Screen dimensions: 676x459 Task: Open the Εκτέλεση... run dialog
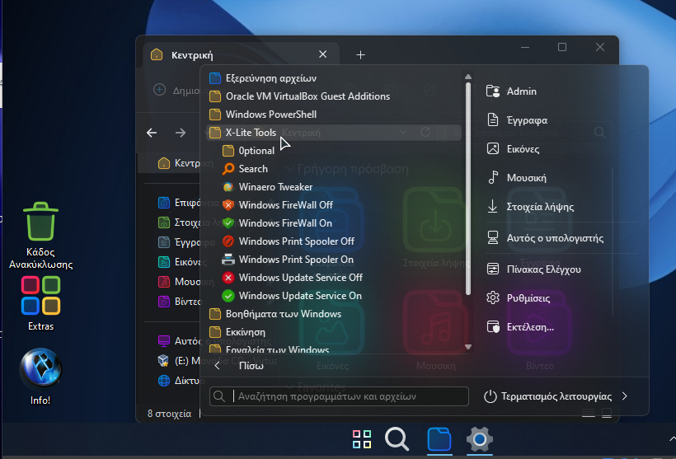(520, 326)
